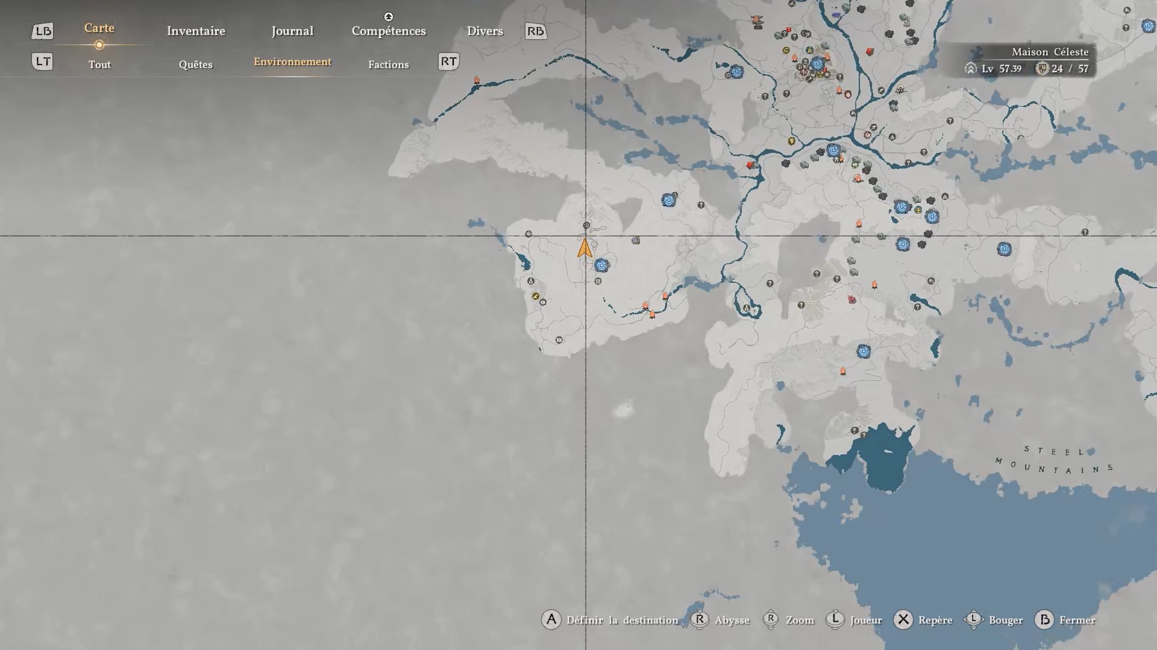Select the Divers tab
This screenshot has height=650, width=1157.
pyautogui.click(x=484, y=31)
